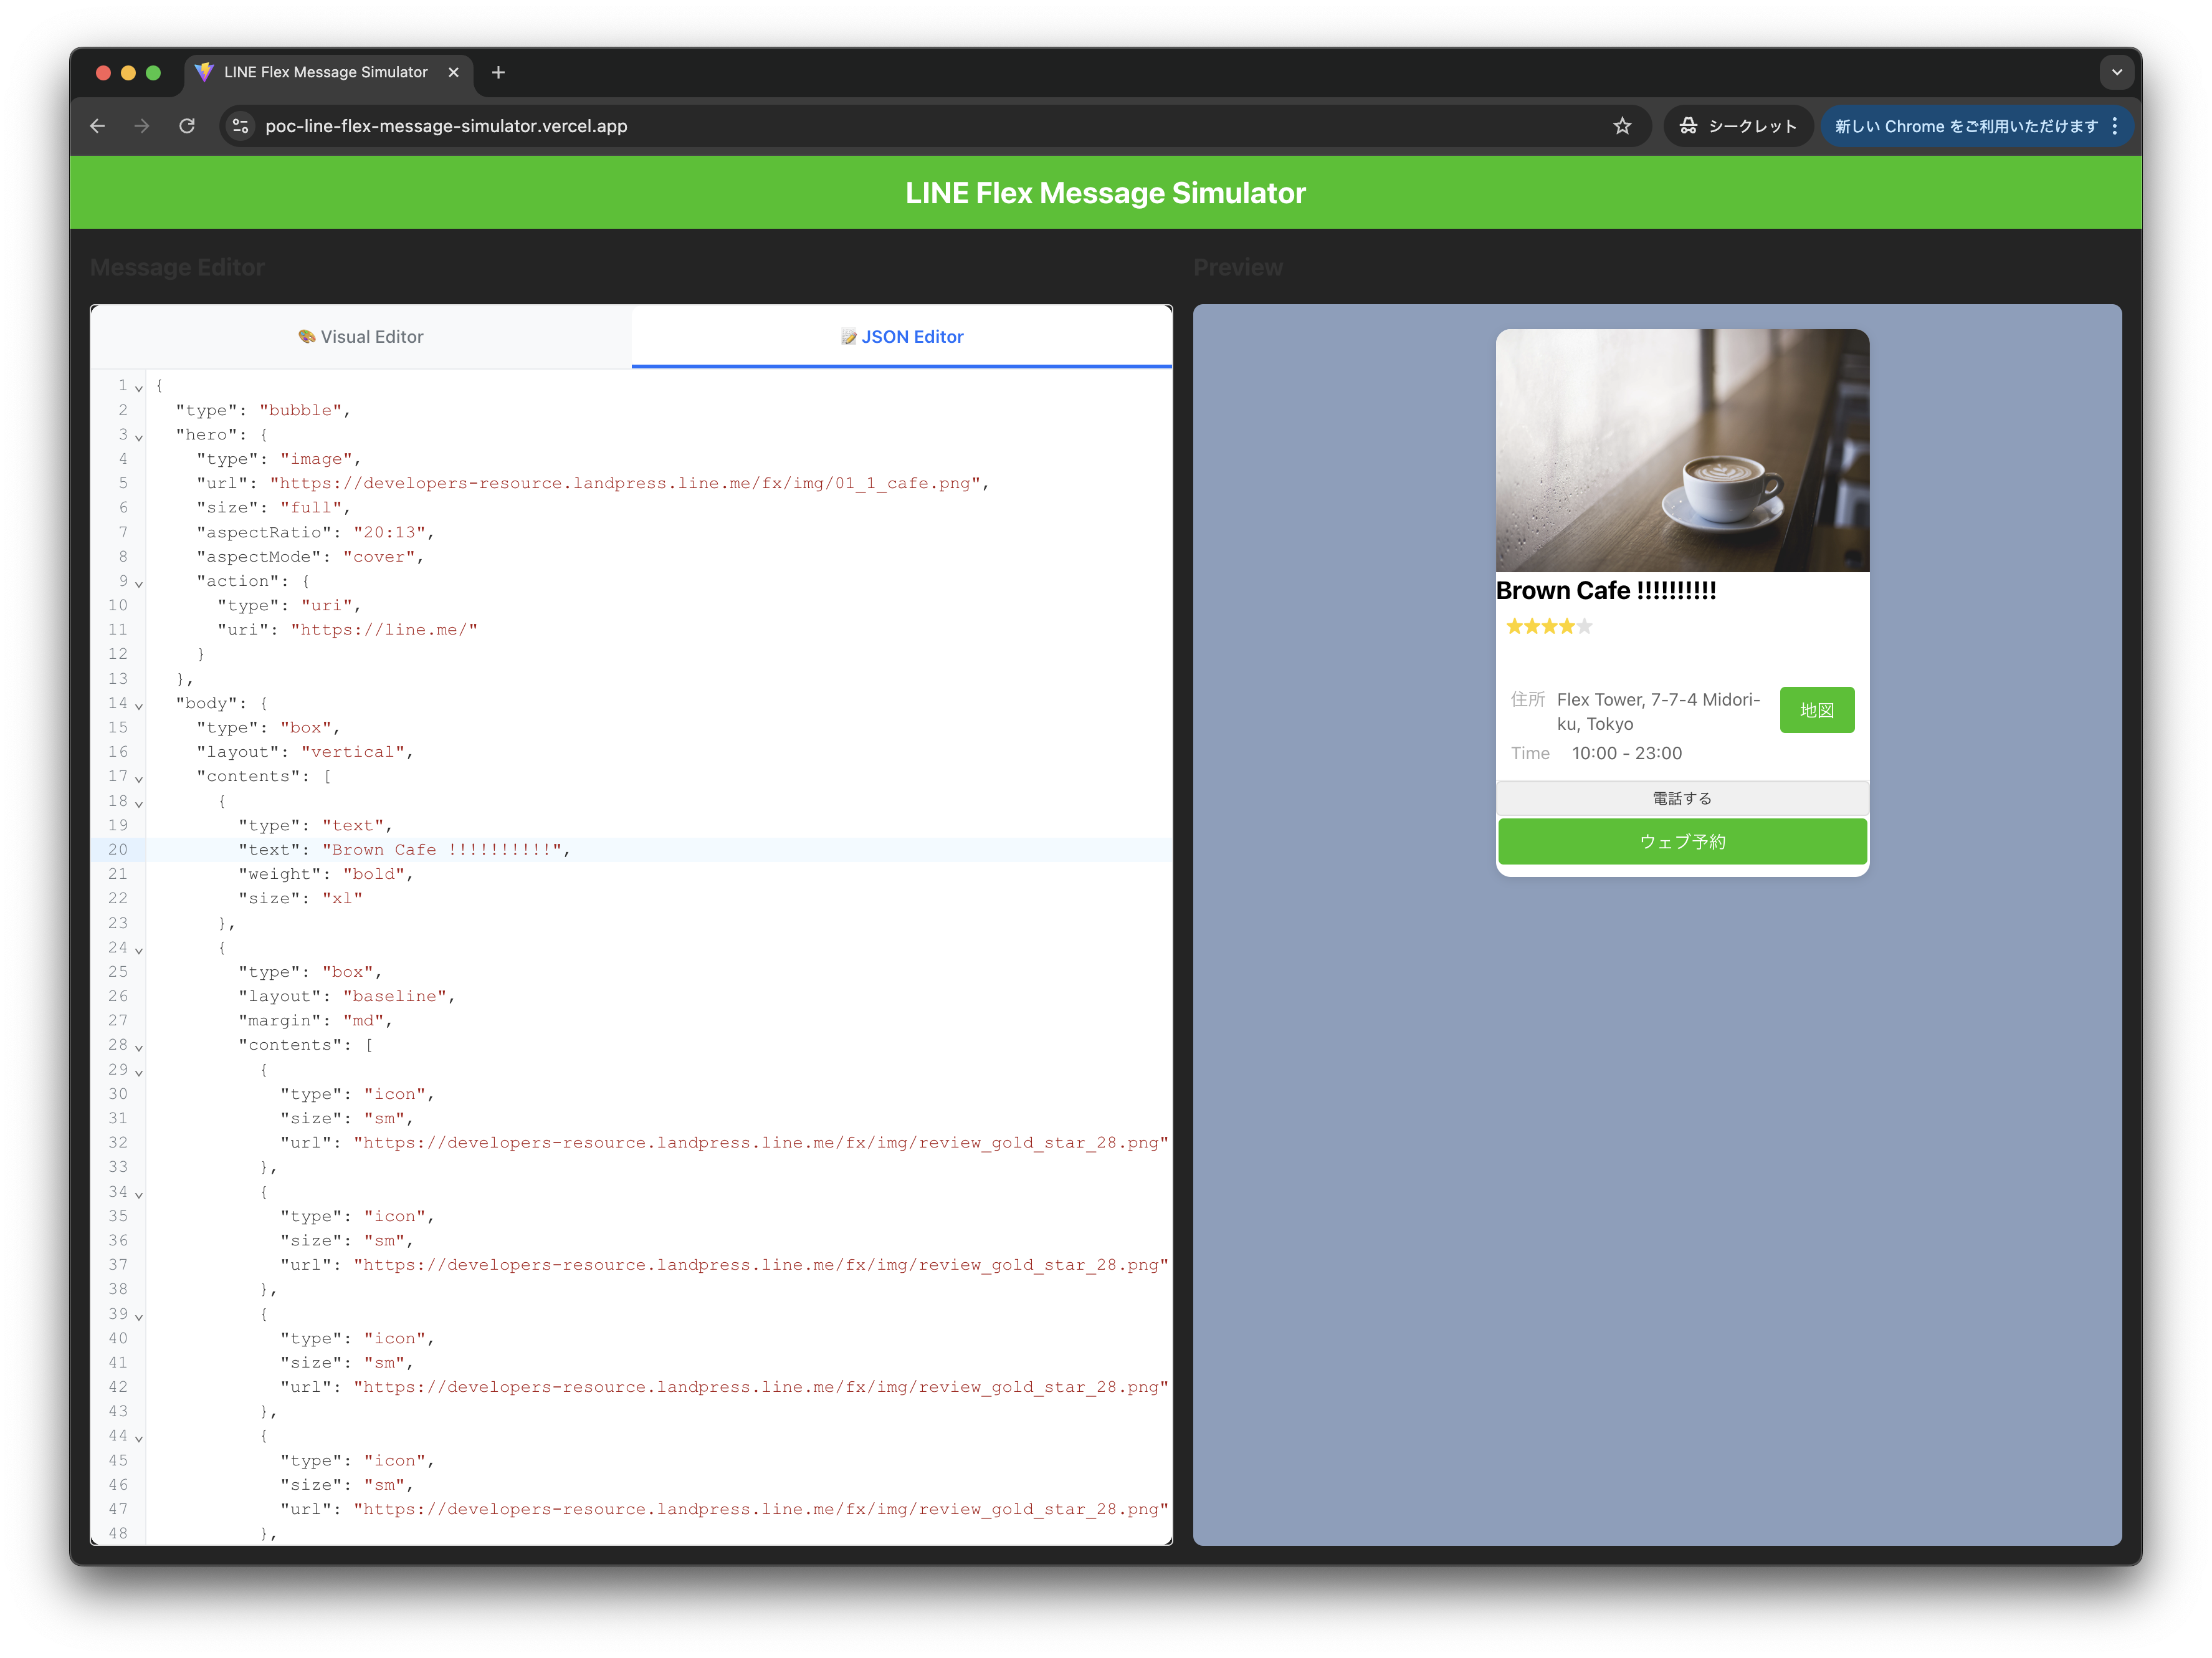Viewport: 2212px width, 1658px height.
Task: Click the forward navigation arrow
Action: (x=141, y=126)
